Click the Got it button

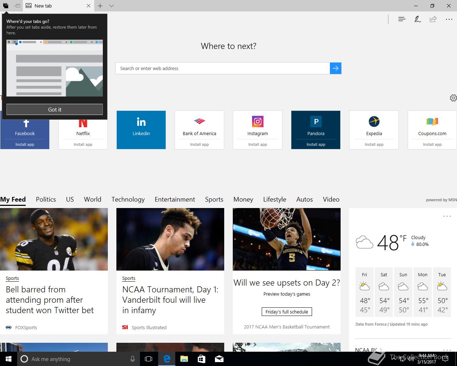click(x=55, y=109)
